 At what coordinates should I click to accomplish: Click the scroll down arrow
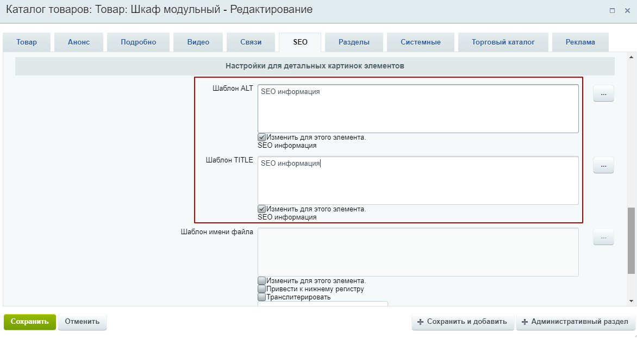point(631,301)
